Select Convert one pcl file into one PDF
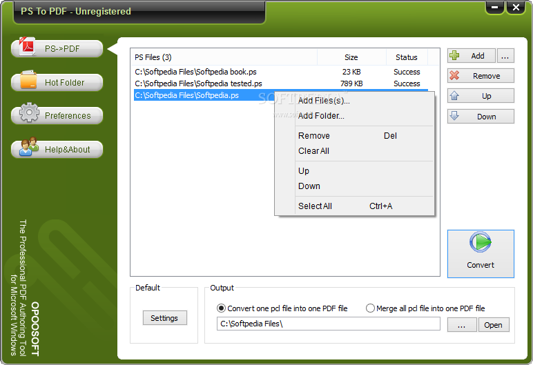This screenshot has height=365, width=533. click(282, 308)
